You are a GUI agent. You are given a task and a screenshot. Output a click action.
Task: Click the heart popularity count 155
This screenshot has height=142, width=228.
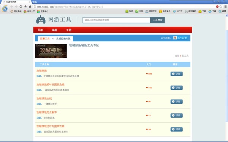coord(149,88)
